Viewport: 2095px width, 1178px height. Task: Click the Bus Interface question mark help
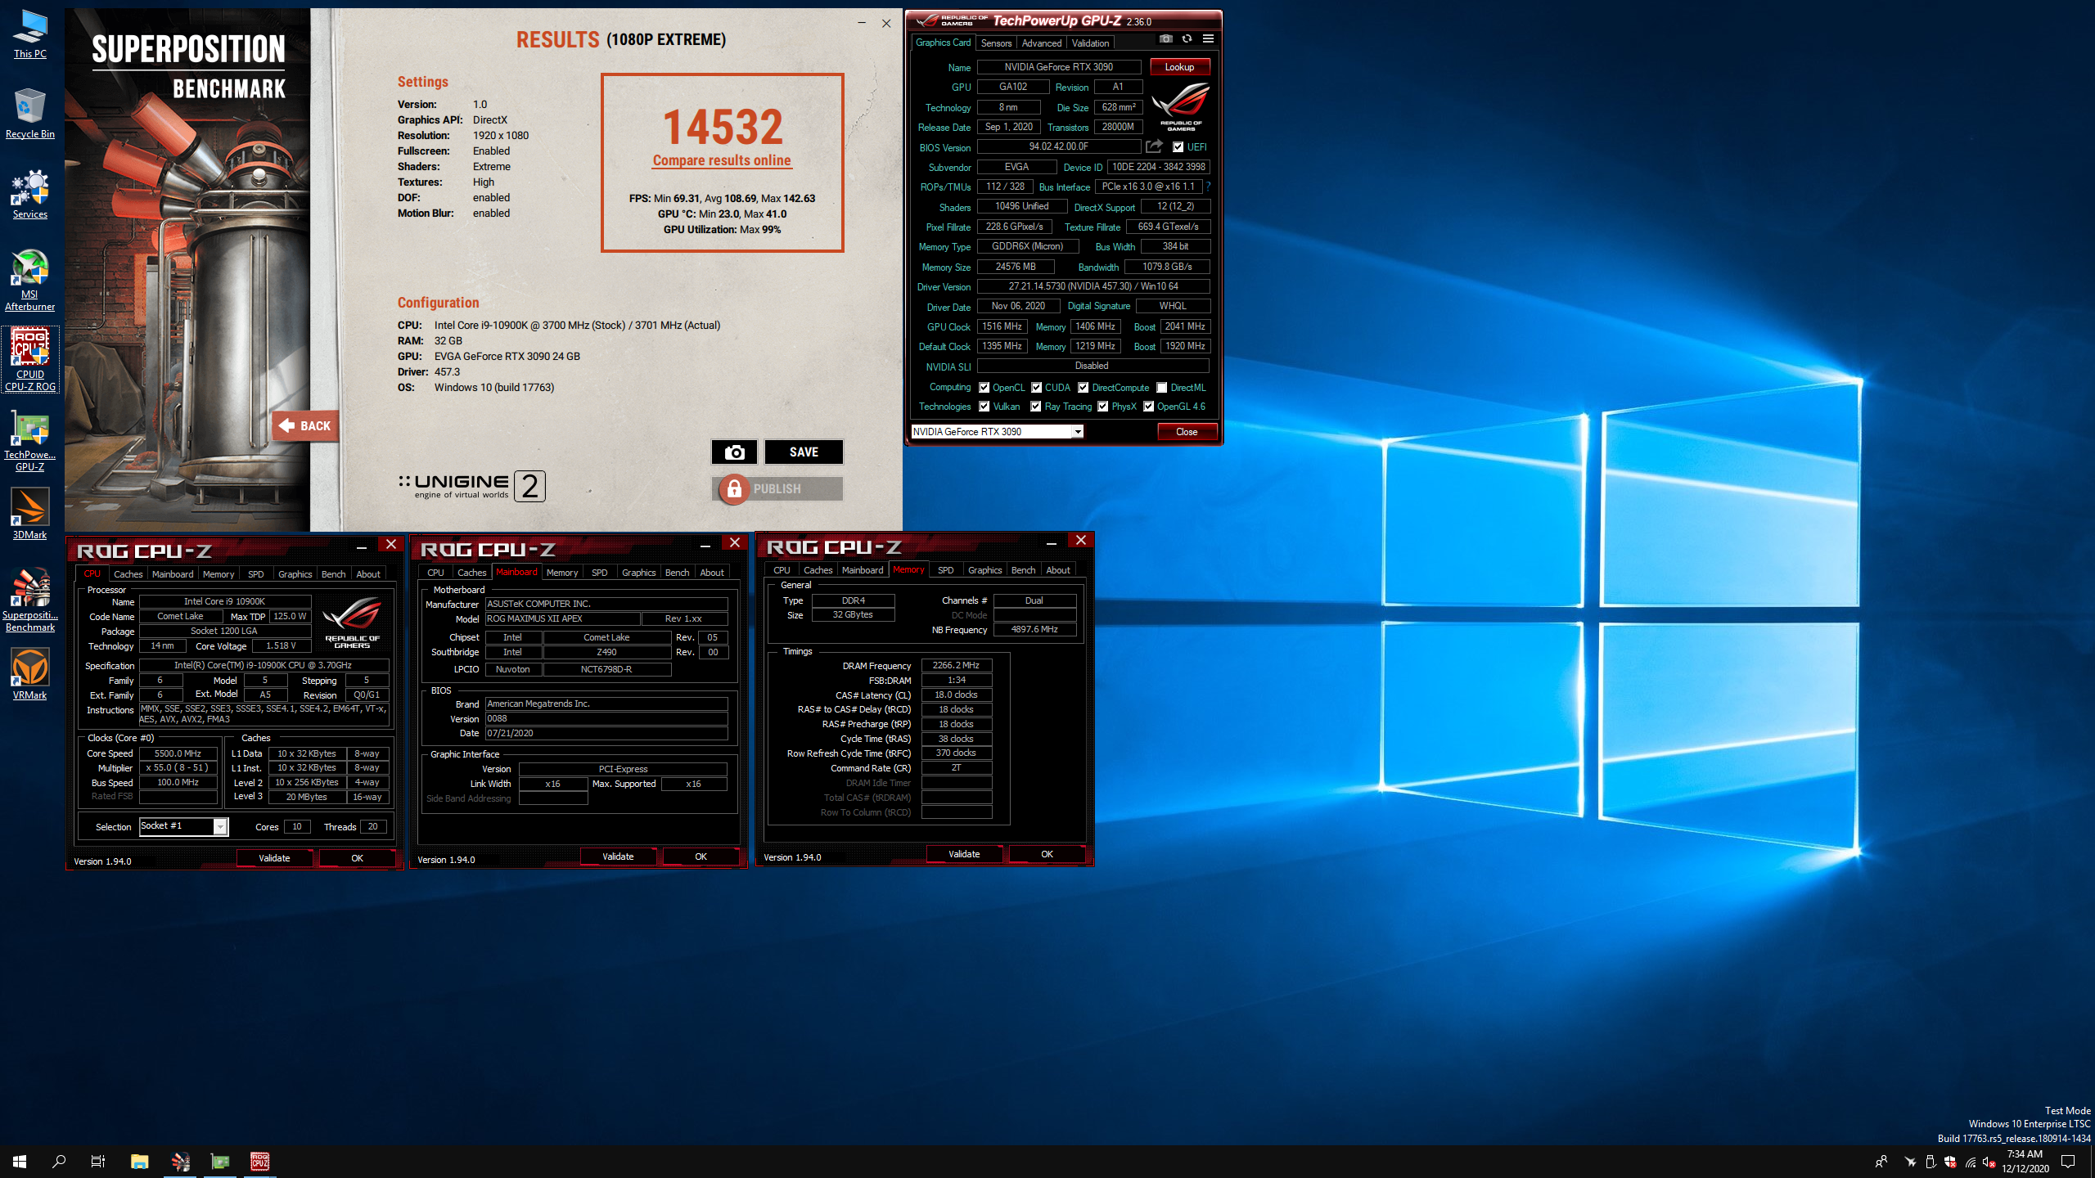coord(1208,187)
